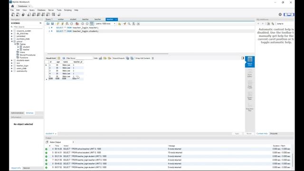This screenshot has width=304, height=171.
Task: Open a new SQL tab icon in main toolbar
Action: click(13, 15)
